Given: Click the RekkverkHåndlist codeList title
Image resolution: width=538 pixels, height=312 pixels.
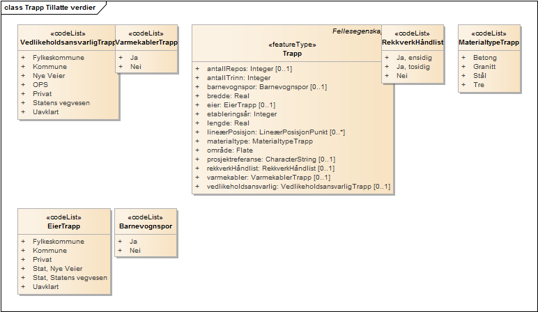Looking at the screenshot, I should (413, 42).
